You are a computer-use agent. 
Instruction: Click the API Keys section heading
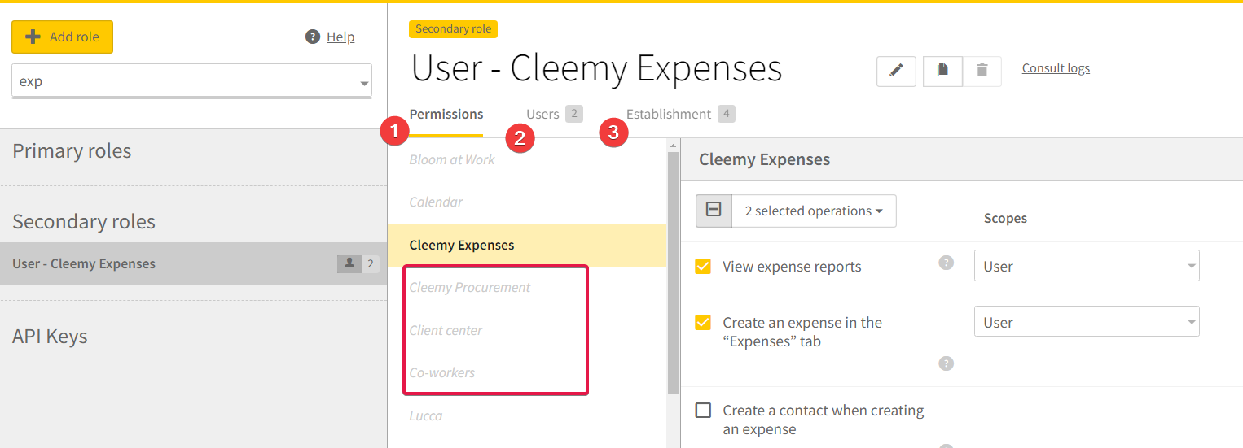tap(50, 337)
